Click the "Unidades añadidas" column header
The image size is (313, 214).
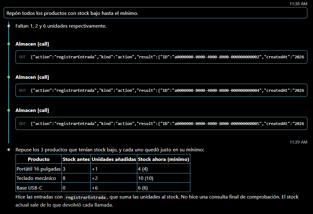[x=114, y=159]
